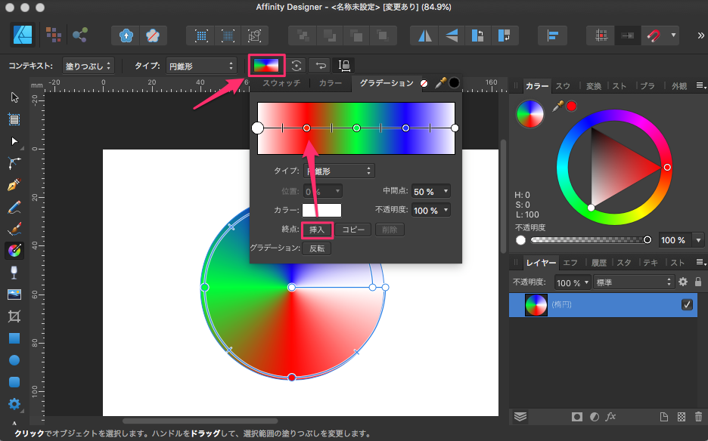
Task: Select the Ellipse shape tool
Action: pos(14,360)
